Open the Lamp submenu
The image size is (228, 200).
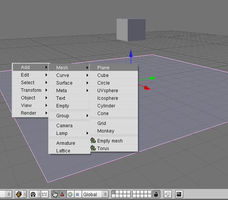tap(69, 133)
